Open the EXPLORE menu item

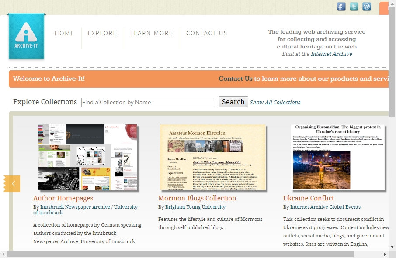[x=102, y=33]
